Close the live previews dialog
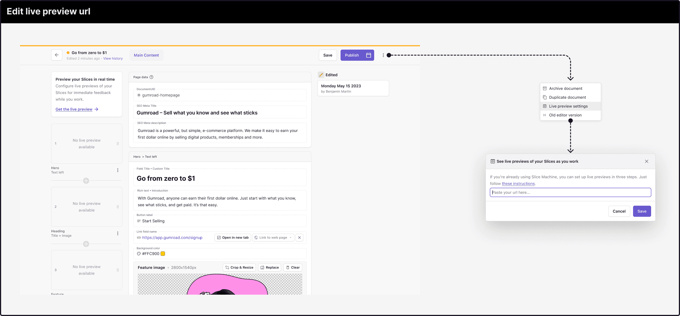Image resolution: width=680 pixels, height=316 pixels. click(x=646, y=161)
